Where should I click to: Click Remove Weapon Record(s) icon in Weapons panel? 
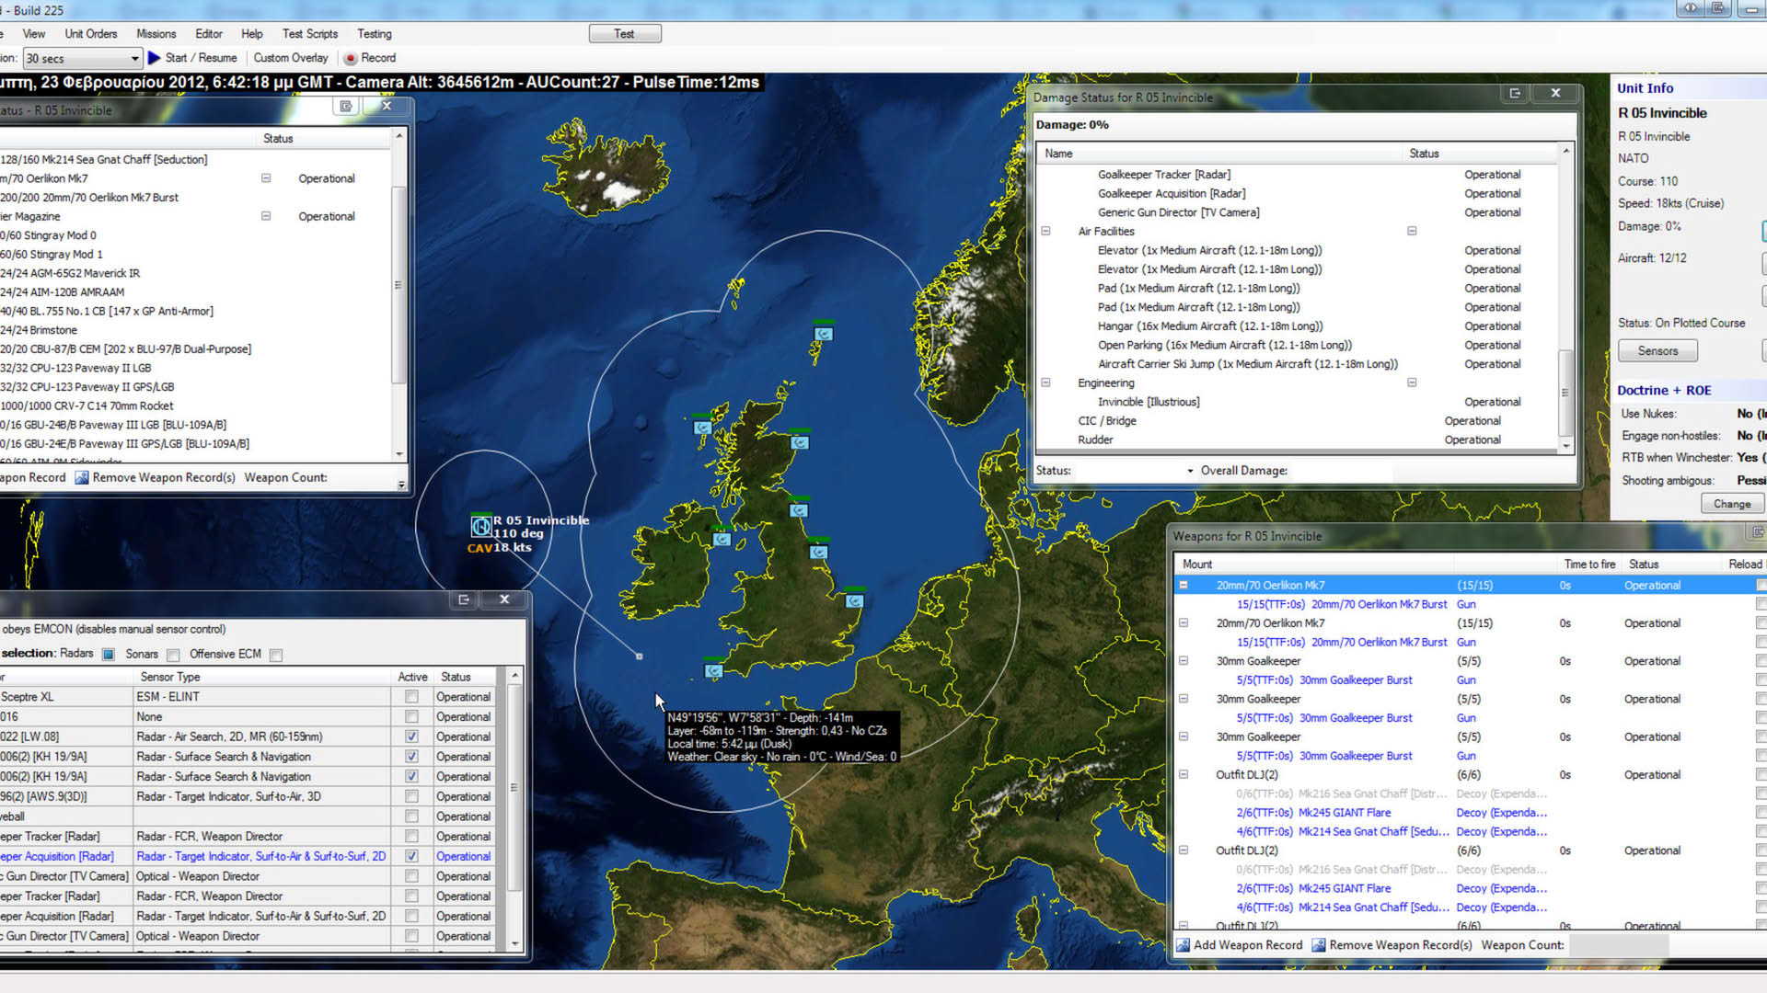click(x=1318, y=945)
